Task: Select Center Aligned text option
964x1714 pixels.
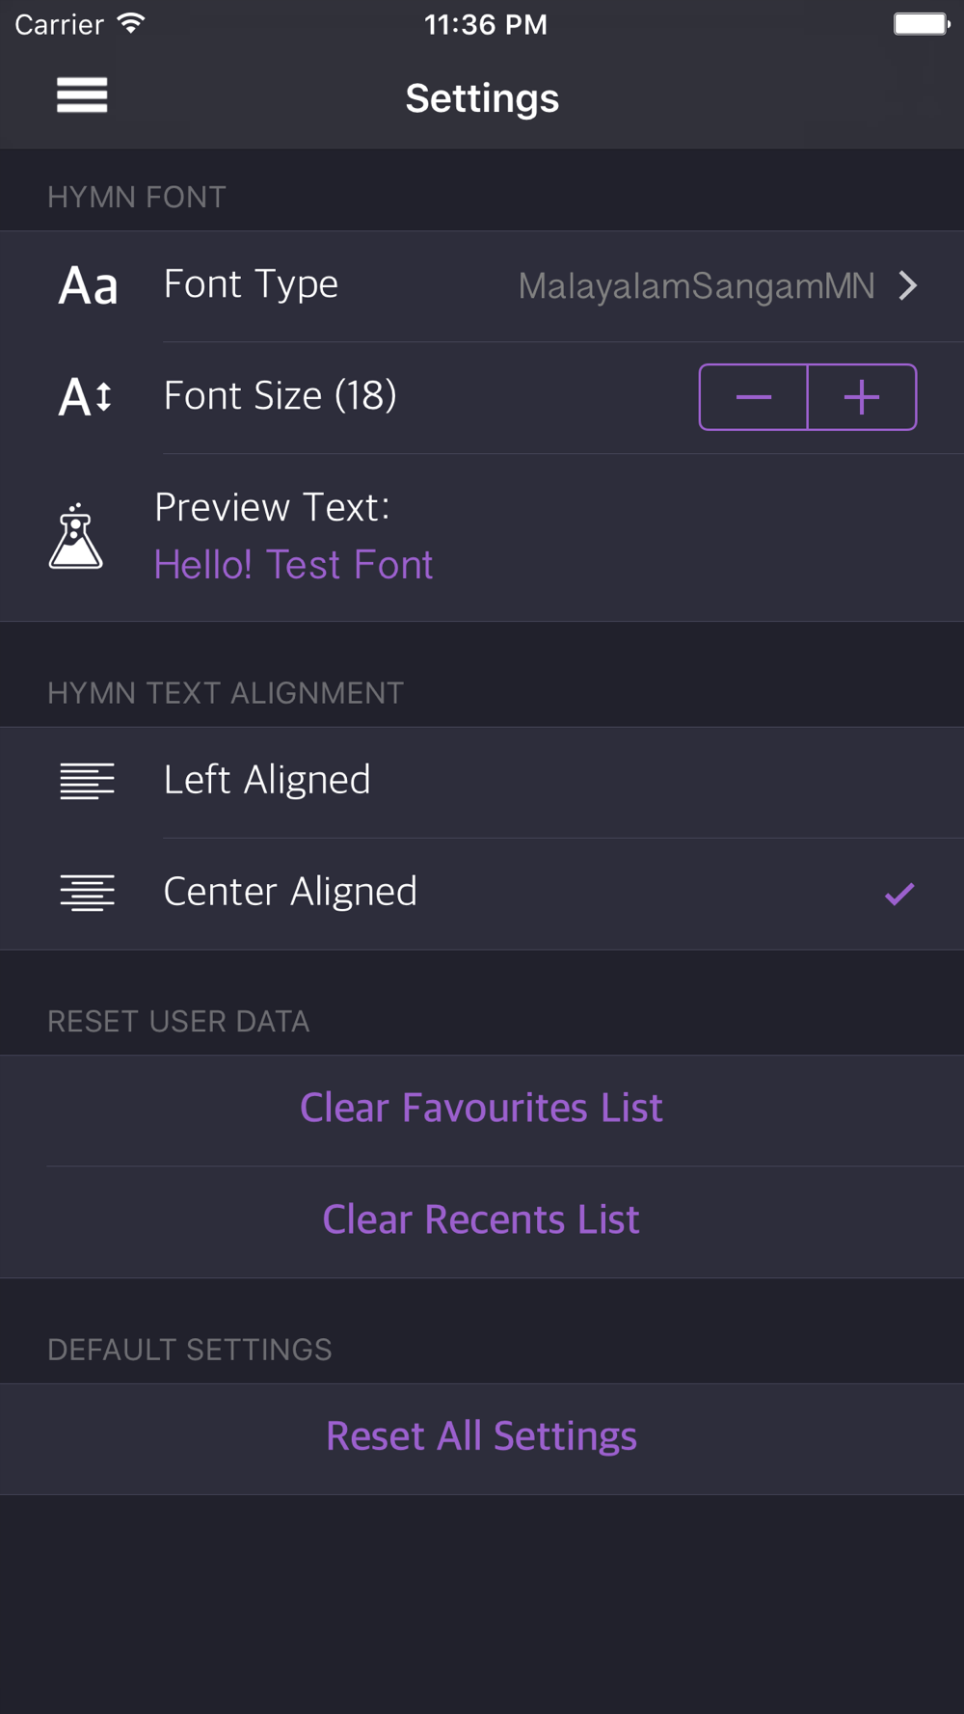Action: point(290,893)
